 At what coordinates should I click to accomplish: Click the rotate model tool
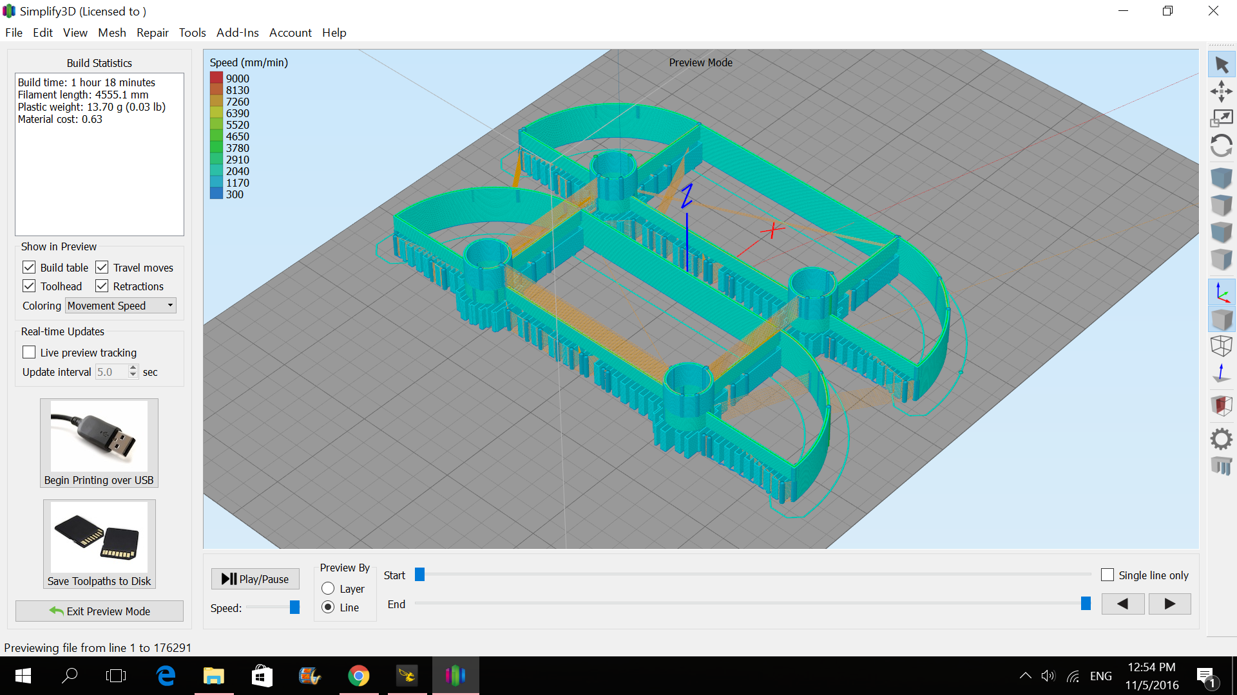tap(1222, 146)
